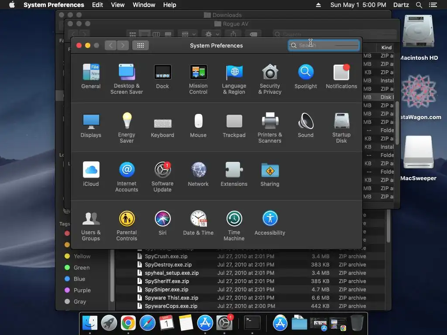447x335 pixels.
Task: Open Language & Region pane
Action: pos(234,79)
